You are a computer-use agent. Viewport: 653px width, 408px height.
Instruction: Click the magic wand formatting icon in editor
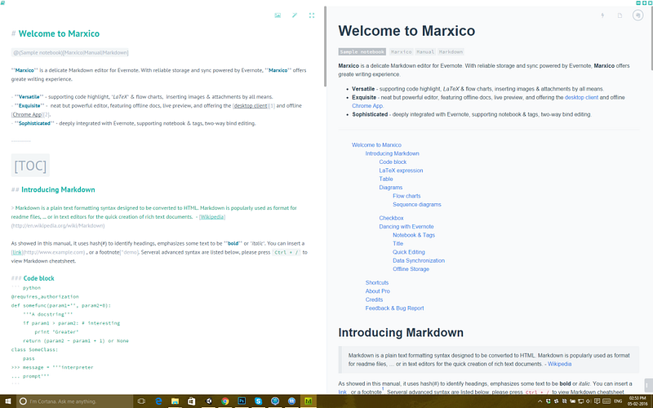pos(295,16)
